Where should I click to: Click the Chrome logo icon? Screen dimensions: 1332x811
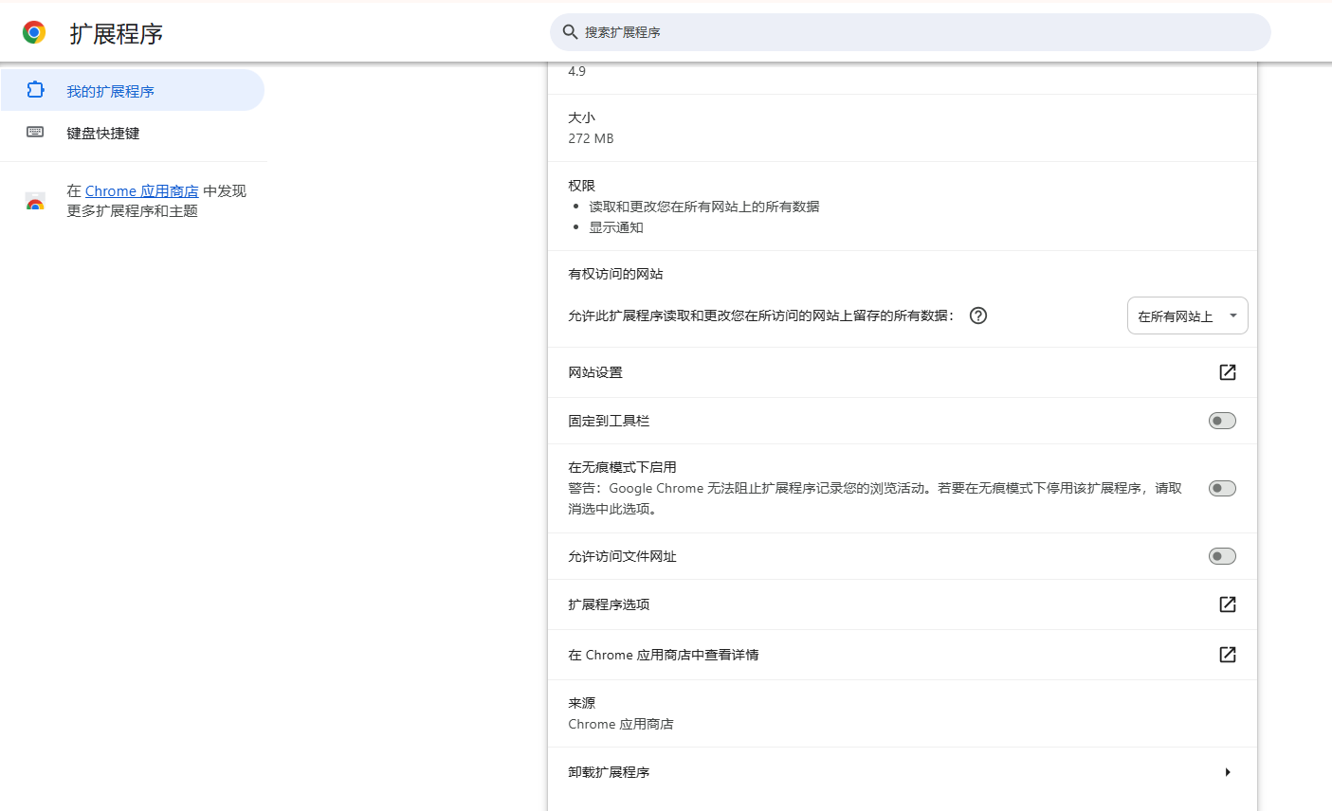34,33
